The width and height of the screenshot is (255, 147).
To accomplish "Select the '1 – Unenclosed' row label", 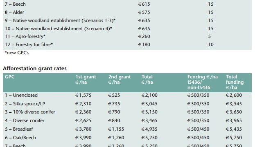I will tap(21, 95).
